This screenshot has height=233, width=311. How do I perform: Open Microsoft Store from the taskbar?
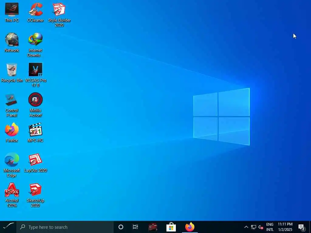(x=171, y=227)
